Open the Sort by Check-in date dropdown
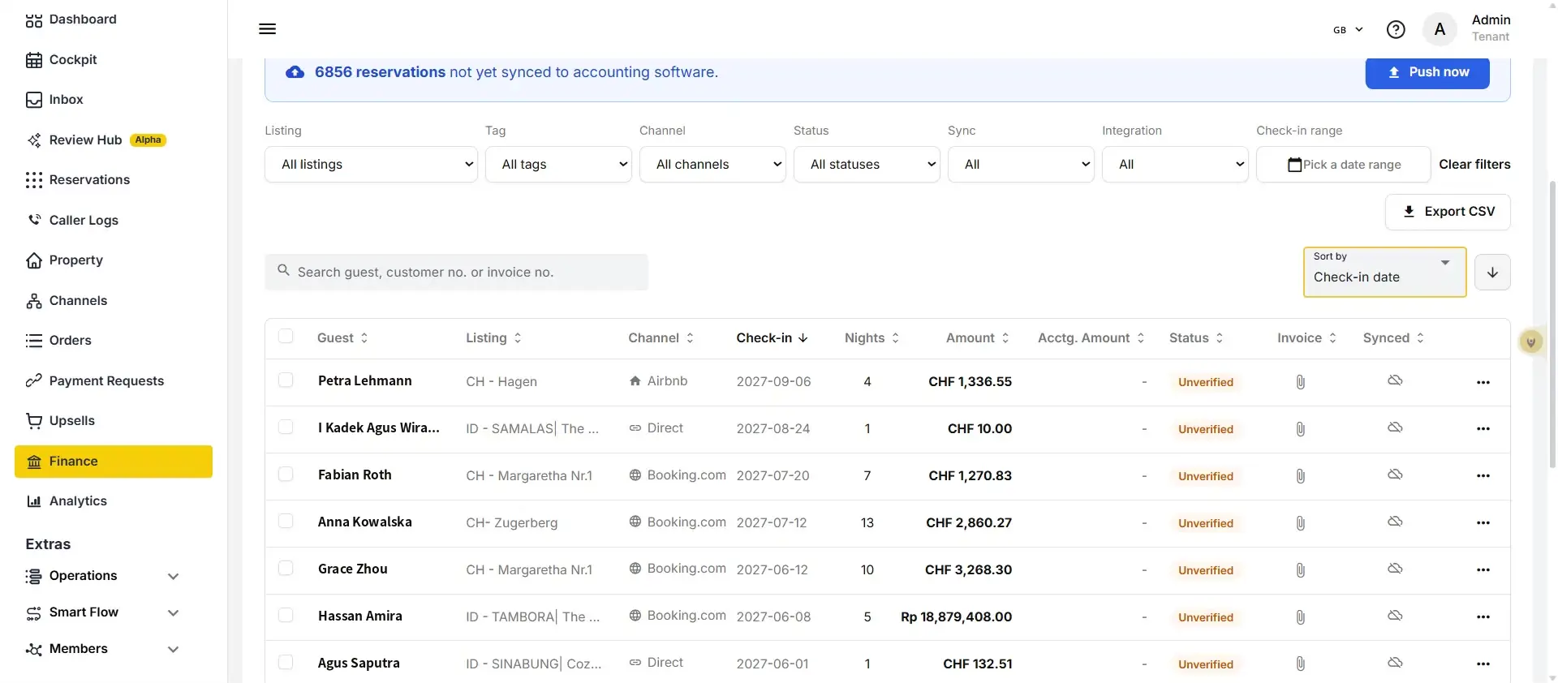Image resolution: width=1558 pixels, height=683 pixels. [1384, 273]
